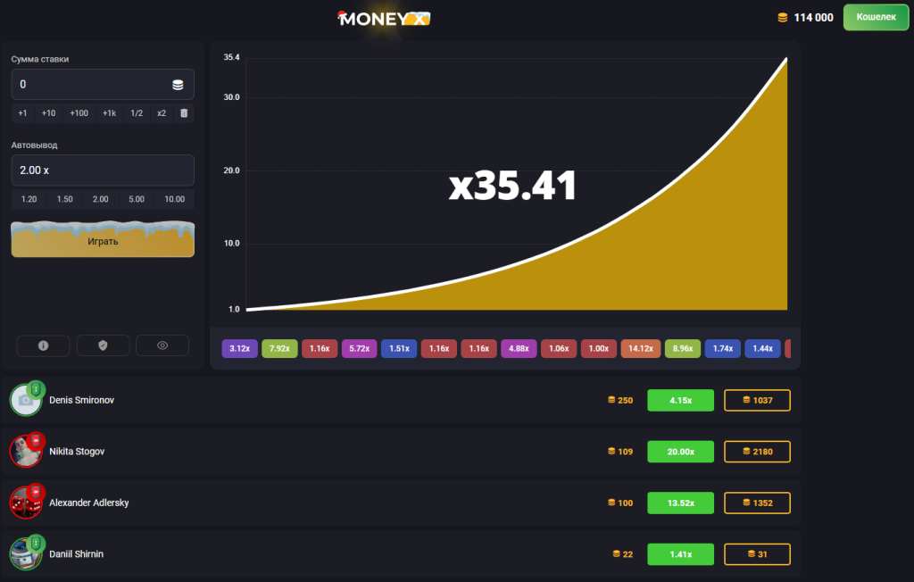
Task: Click Daniil Shirnin's avatar
Action: tap(26, 554)
